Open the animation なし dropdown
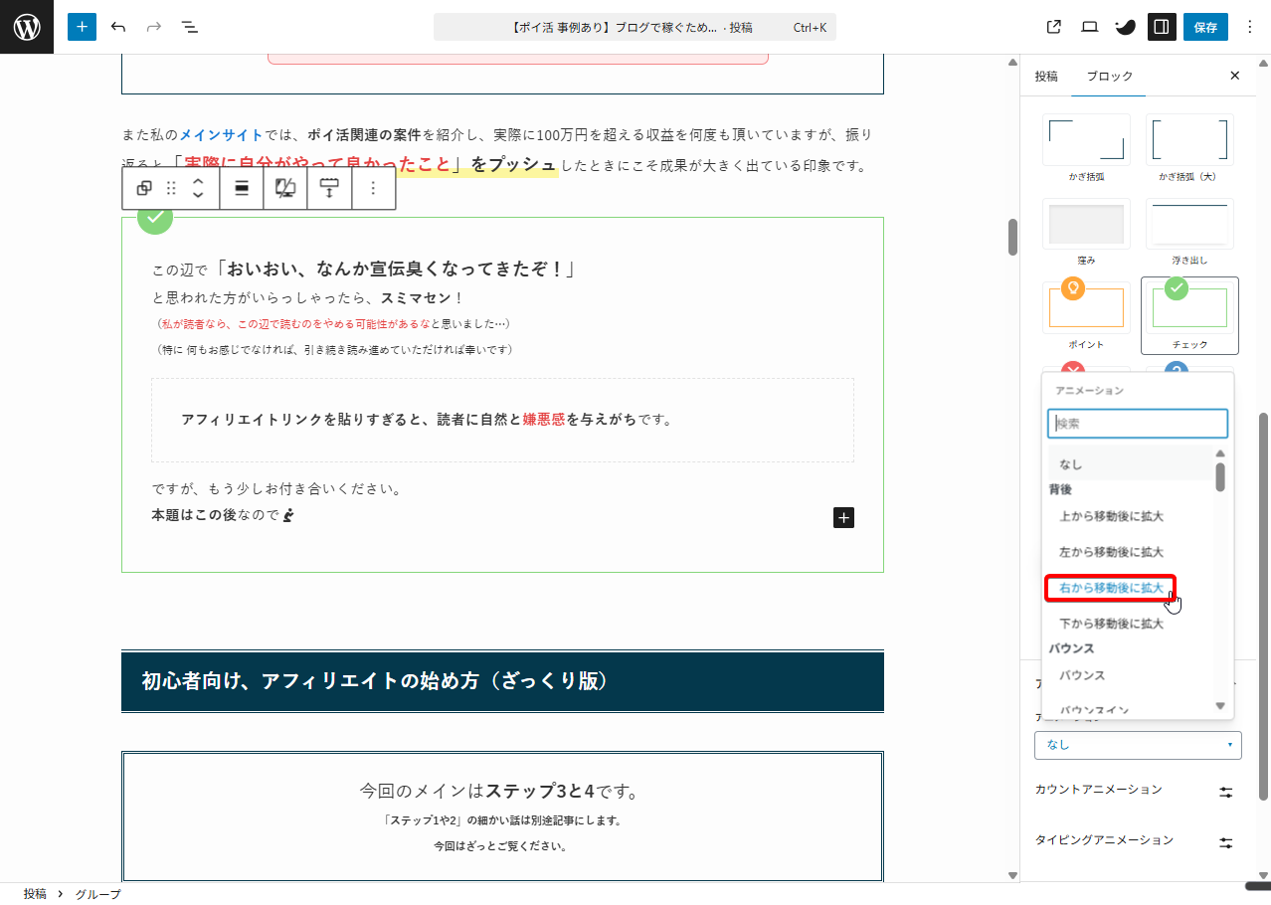Viewport: 1271px width, 905px height. (1138, 744)
